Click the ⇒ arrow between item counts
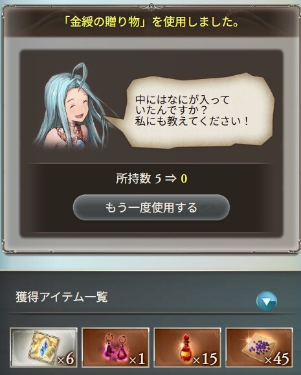301x375 pixels. (x=171, y=179)
